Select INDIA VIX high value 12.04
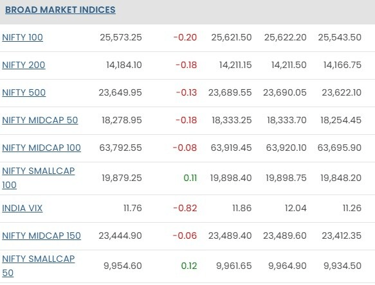375x285 pixels. point(296,208)
